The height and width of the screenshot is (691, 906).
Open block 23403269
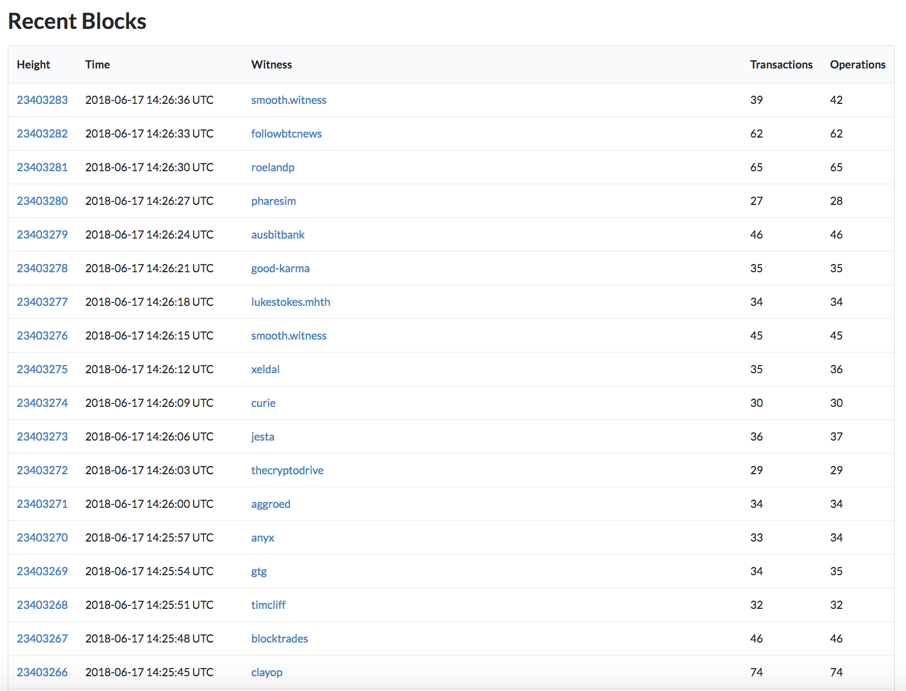point(43,571)
